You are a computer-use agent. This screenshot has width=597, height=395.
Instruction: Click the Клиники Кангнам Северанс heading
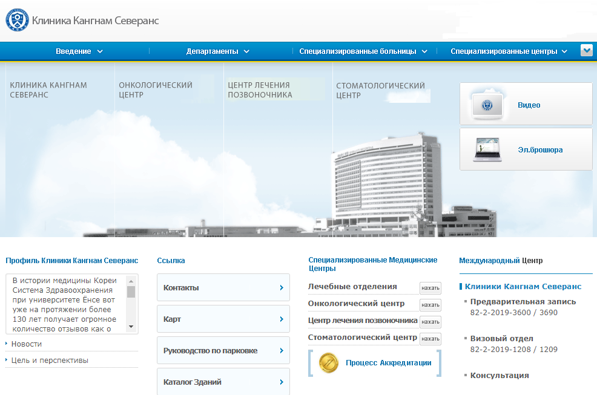pos(523,287)
